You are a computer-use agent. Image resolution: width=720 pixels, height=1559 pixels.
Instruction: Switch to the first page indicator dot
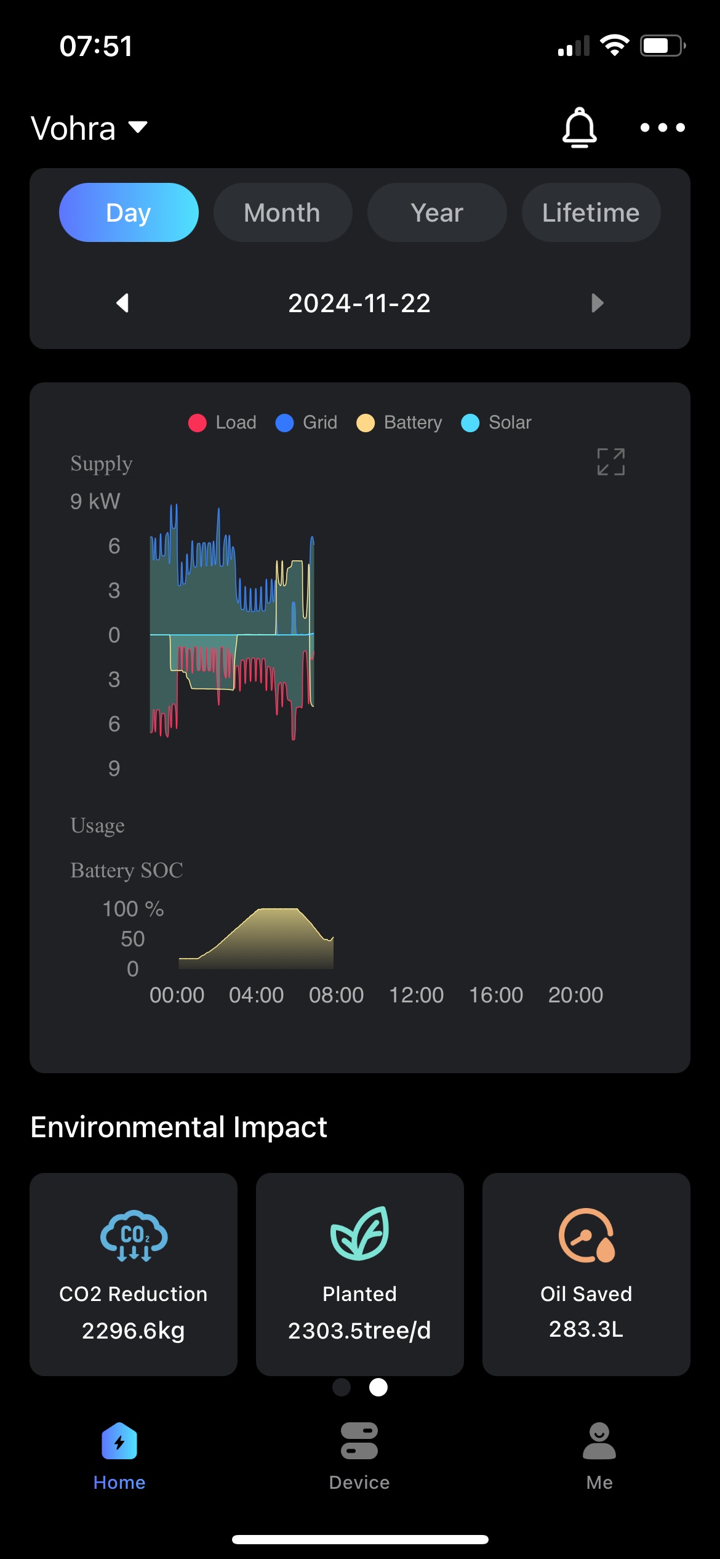(x=342, y=1387)
